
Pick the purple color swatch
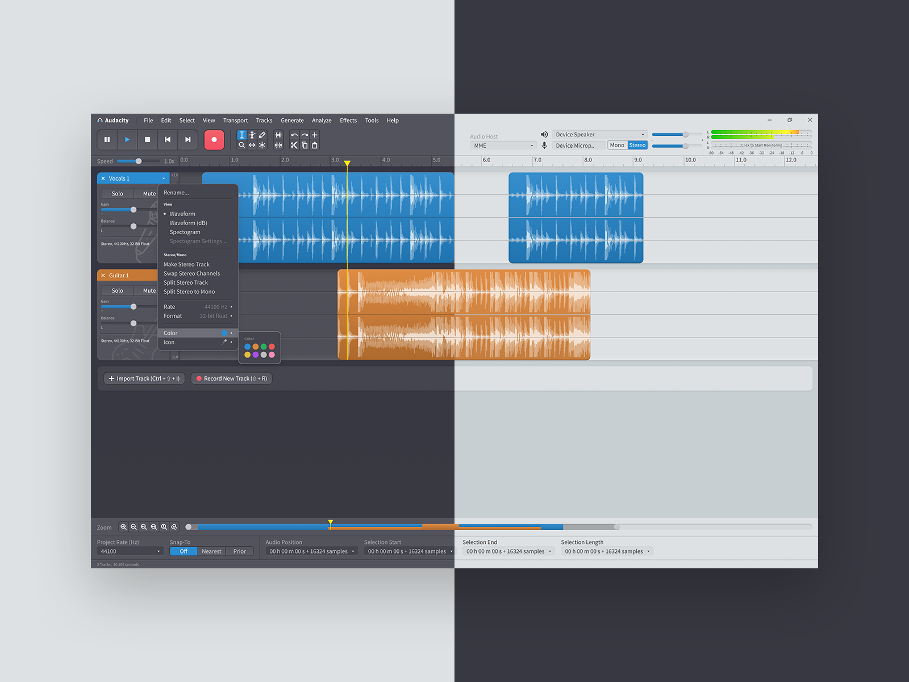256,355
